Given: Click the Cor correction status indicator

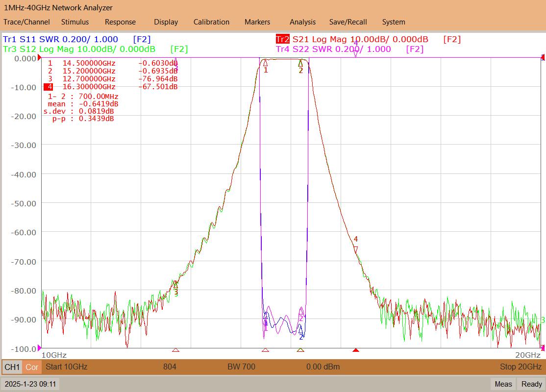Looking at the screenshot, I should click(x=32, y=367).
